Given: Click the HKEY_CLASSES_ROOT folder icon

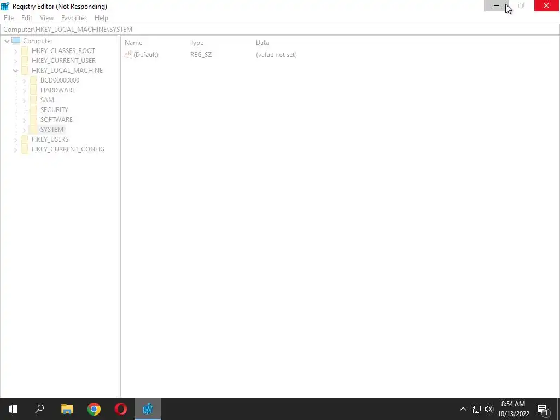Looking at the screenshot, I should [25, 51].
